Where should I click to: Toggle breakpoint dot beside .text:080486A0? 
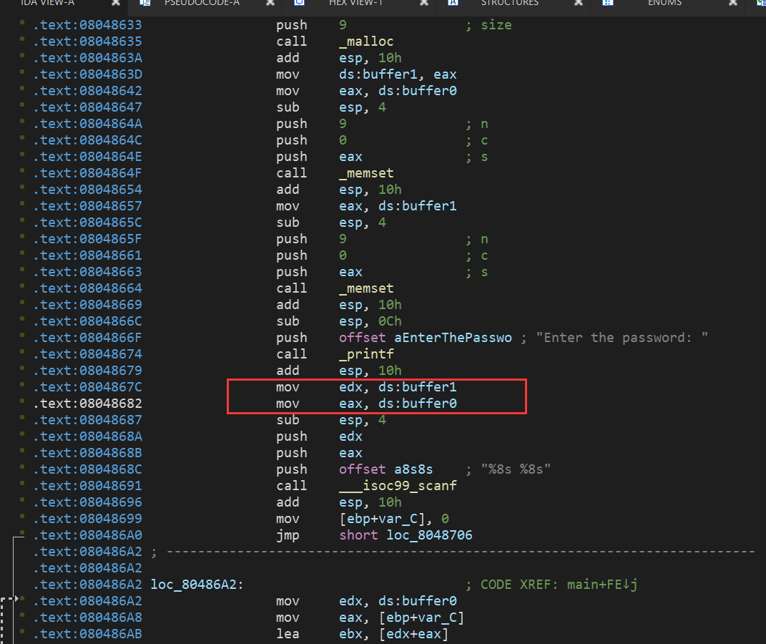pyautogui.click(x=22, y=532)
